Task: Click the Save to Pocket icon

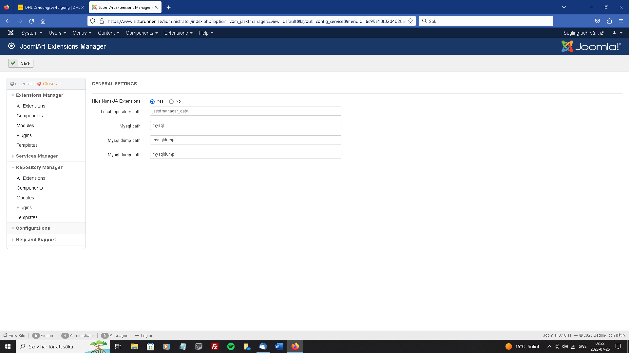Action: [x=598, y=21]
